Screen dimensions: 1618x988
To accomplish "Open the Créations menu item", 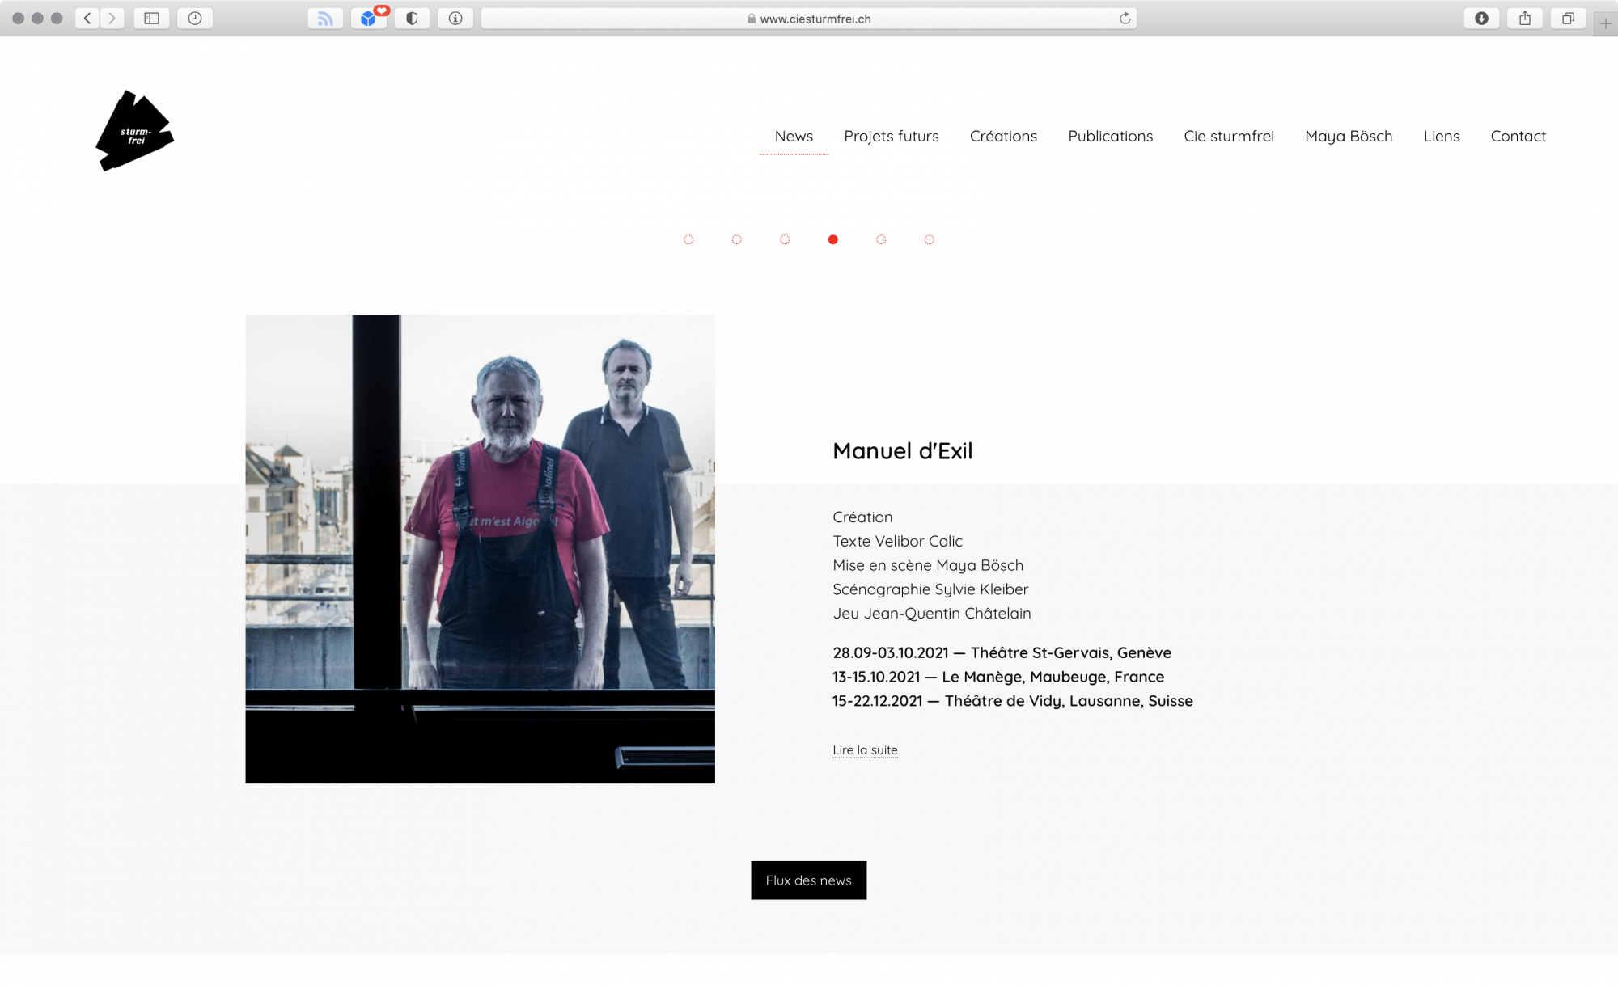I will click(x=1003, y=136).
